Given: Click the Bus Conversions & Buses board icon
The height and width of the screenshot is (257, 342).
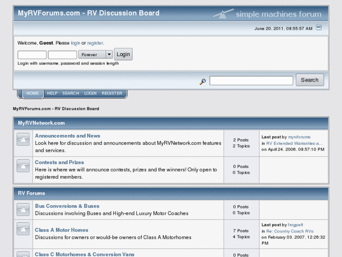Looking at the screenshot, I should [x=23, y=209].
